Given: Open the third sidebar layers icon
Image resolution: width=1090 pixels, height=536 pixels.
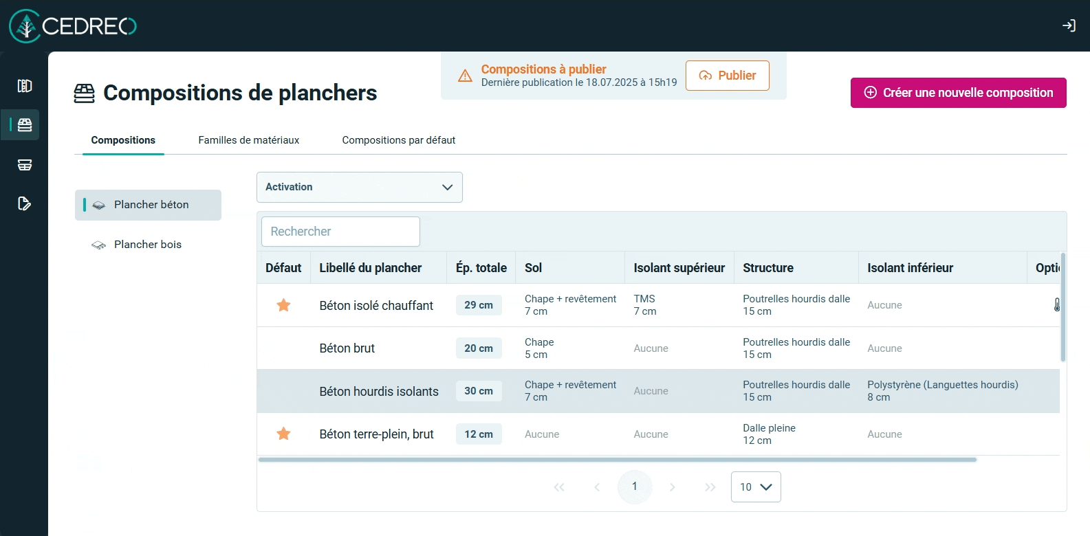Looking at the screenshot, I should point(25,165).
